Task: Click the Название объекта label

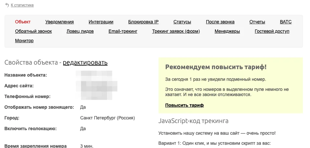Action: tap(26, 75)
